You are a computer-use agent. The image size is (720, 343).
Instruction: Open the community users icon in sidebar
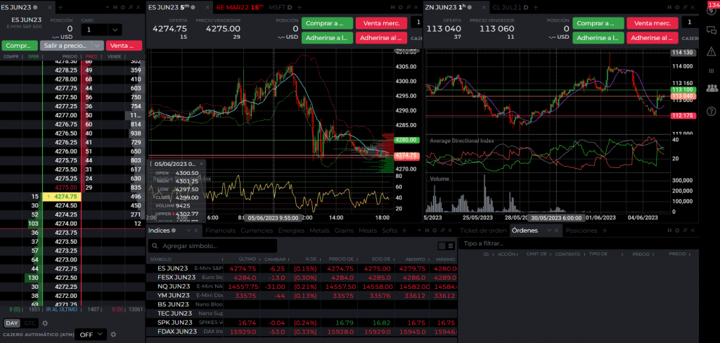pos(711,89)
